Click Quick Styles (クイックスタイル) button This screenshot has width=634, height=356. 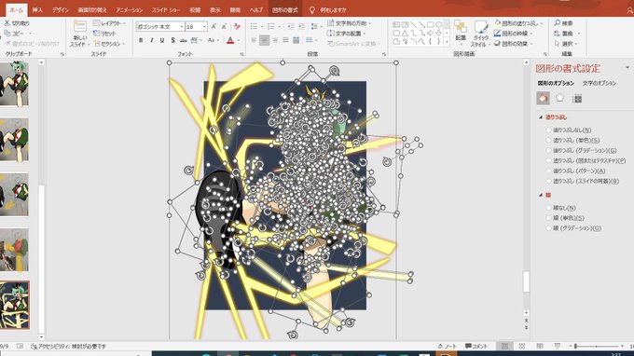(x=481, y=34)
